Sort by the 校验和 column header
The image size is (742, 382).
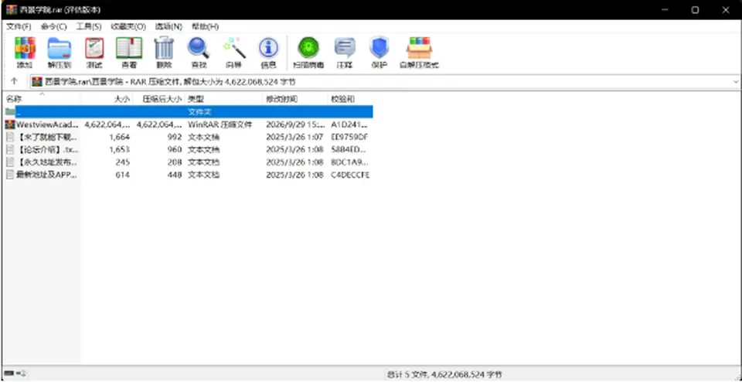tap(351, 99)
